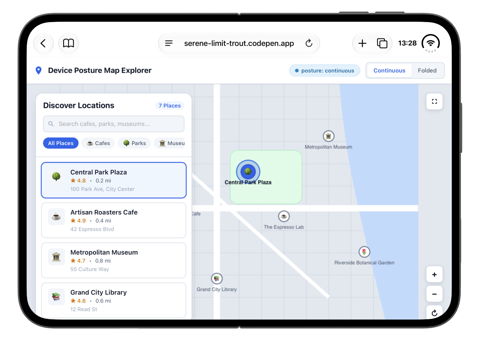Select Riverside Botanical Garden map marker
This screenshot has width=477, height=342.
[x=364, y=252]
